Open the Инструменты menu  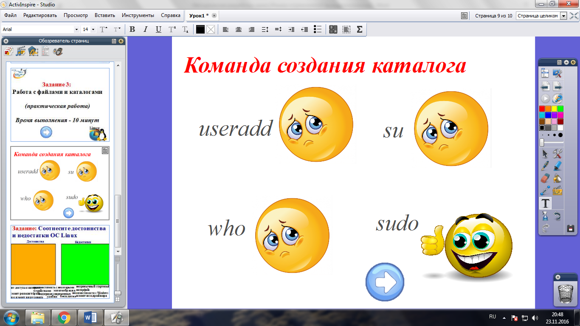coord(138,15)
